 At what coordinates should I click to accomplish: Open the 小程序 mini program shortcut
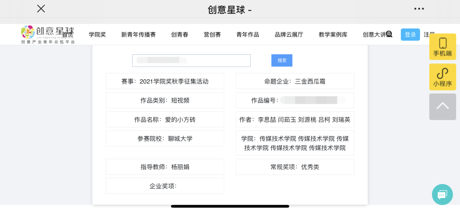click(x=442, y=77)
